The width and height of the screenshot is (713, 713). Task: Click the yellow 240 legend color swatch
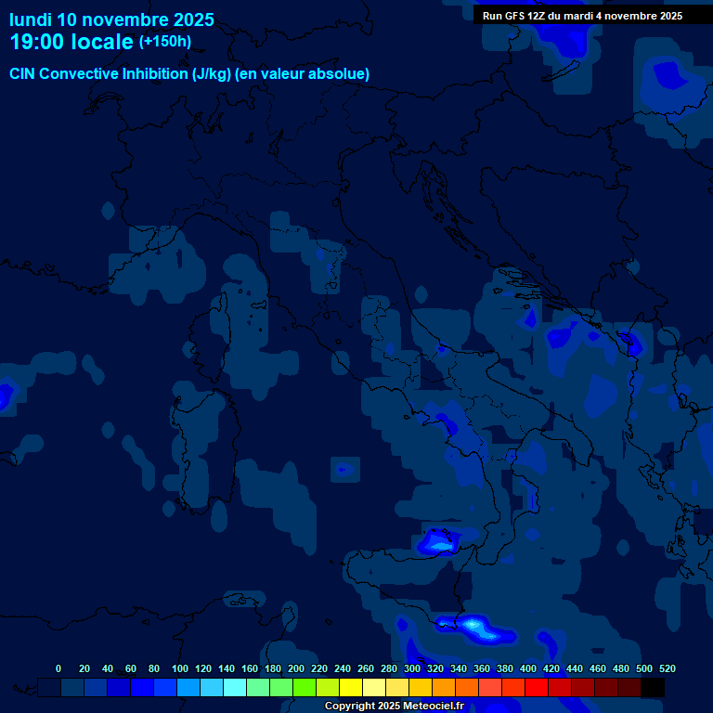pyautogui.click(x=328, y=688)
